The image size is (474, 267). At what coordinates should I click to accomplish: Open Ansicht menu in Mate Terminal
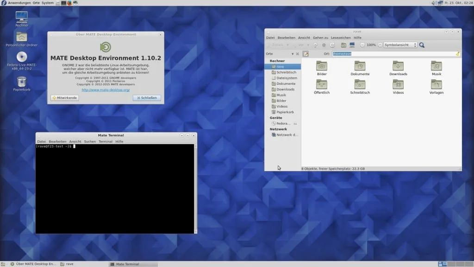[75, 141]
